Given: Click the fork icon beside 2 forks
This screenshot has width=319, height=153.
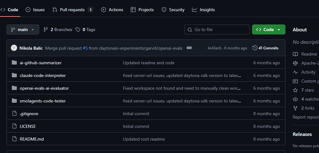Looking at the screenshot, I should 295,108.
